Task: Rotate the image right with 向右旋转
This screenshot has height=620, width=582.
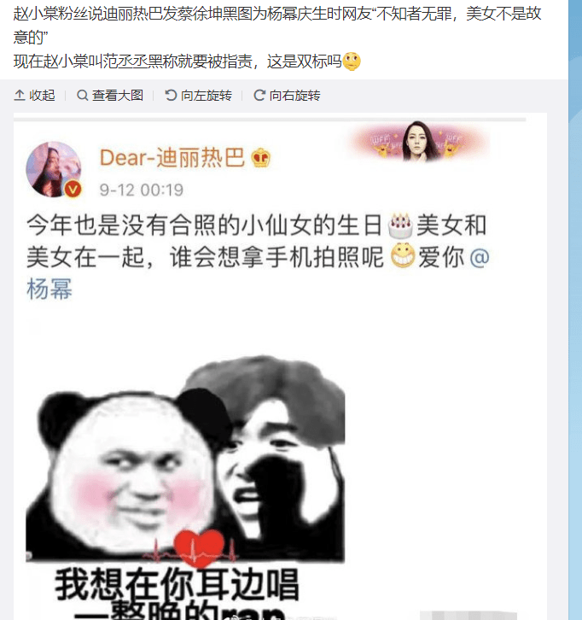Action: pos(287,96)
